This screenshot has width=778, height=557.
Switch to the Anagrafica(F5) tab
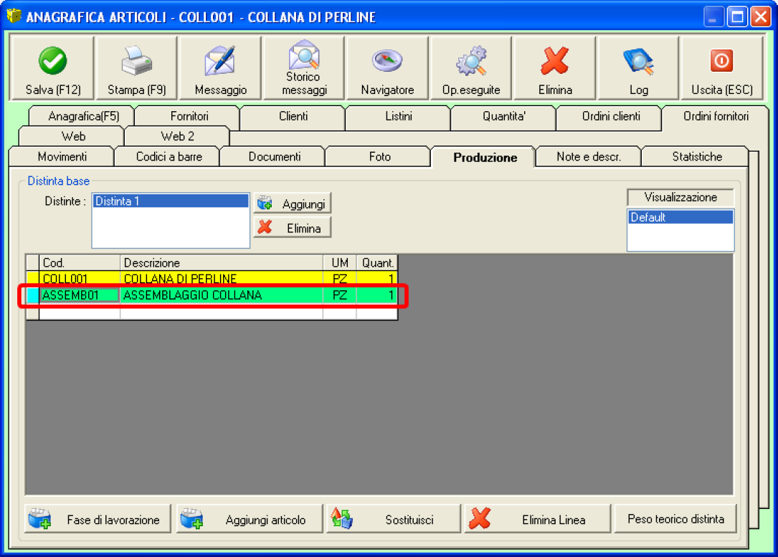pos(83,116)
